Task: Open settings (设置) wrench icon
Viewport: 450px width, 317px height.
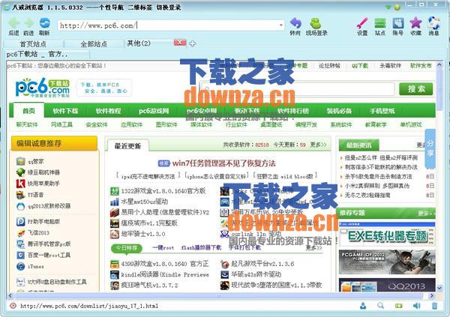Action: pos(362,23)
